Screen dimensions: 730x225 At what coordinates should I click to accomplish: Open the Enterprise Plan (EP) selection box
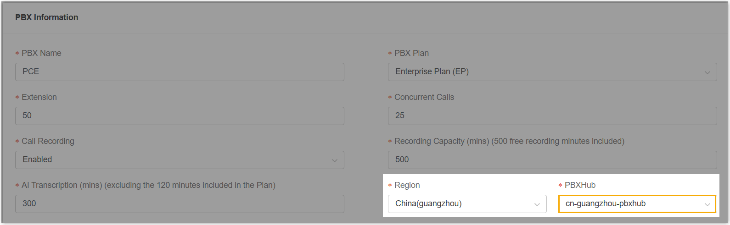tap(546, 72)
